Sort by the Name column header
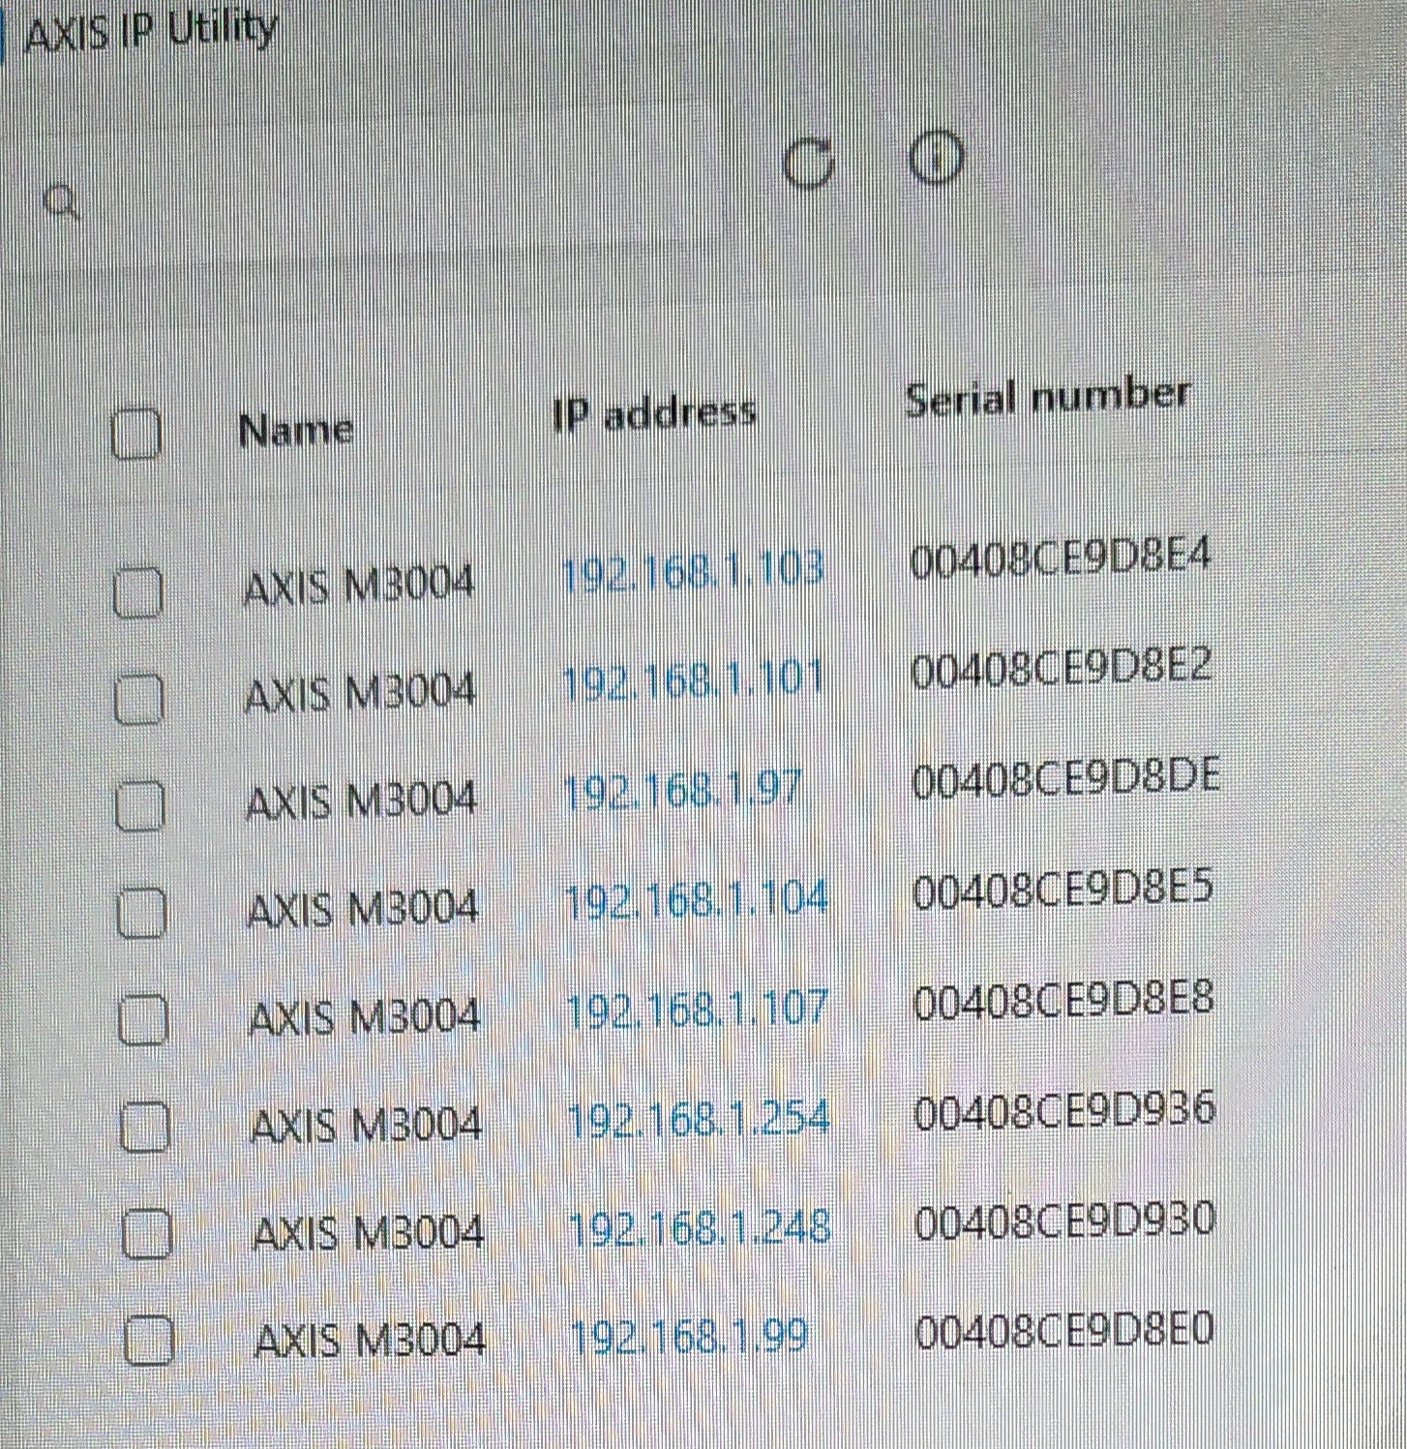Viewport: 1407px width, 1449px height. click(x=295, y=429)
